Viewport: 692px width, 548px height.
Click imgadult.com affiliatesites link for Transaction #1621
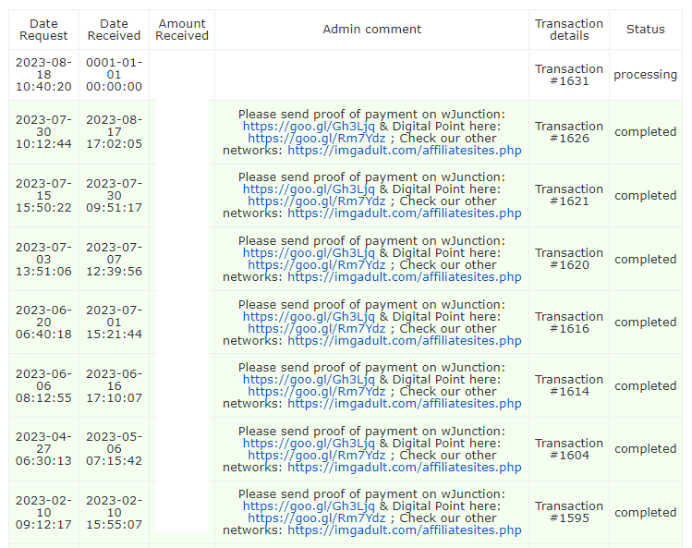click(x=404, y=213)
